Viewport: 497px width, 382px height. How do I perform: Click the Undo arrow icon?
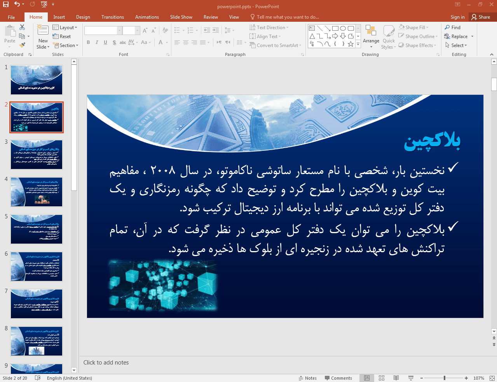pos(17,4)
